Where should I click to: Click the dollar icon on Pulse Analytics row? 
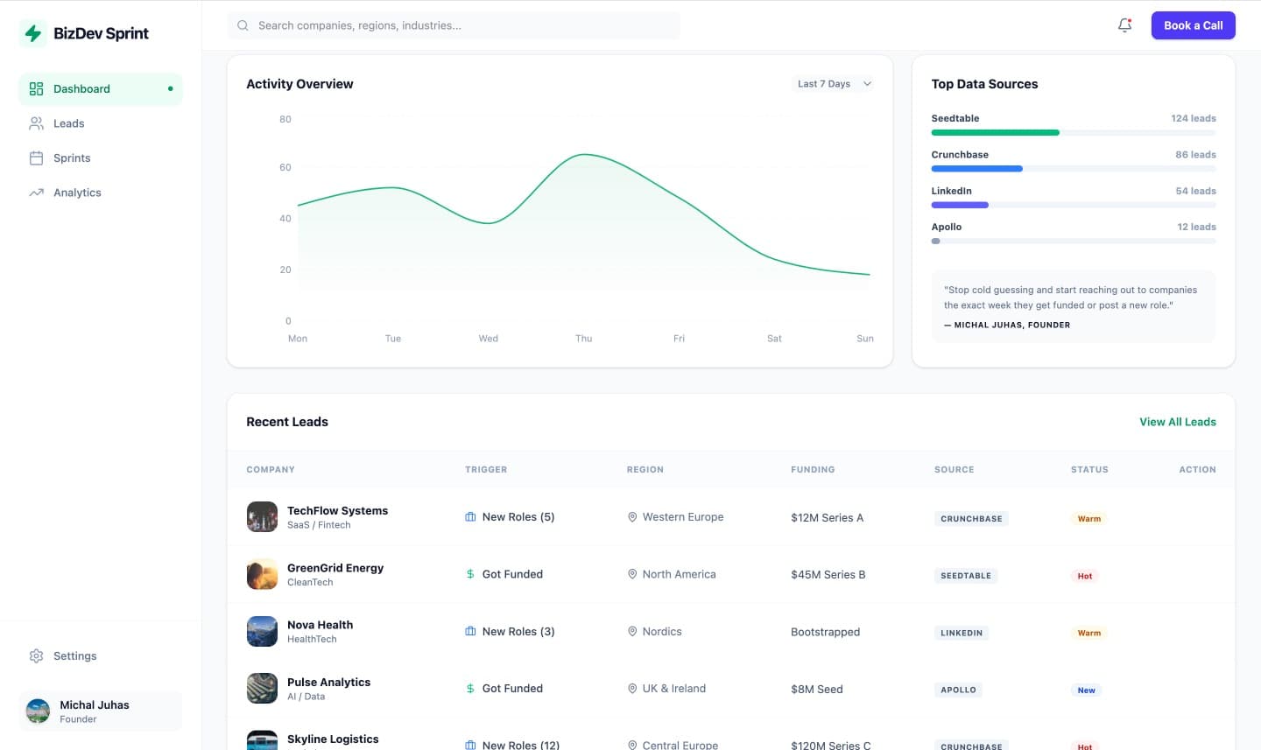click(469, 688)
